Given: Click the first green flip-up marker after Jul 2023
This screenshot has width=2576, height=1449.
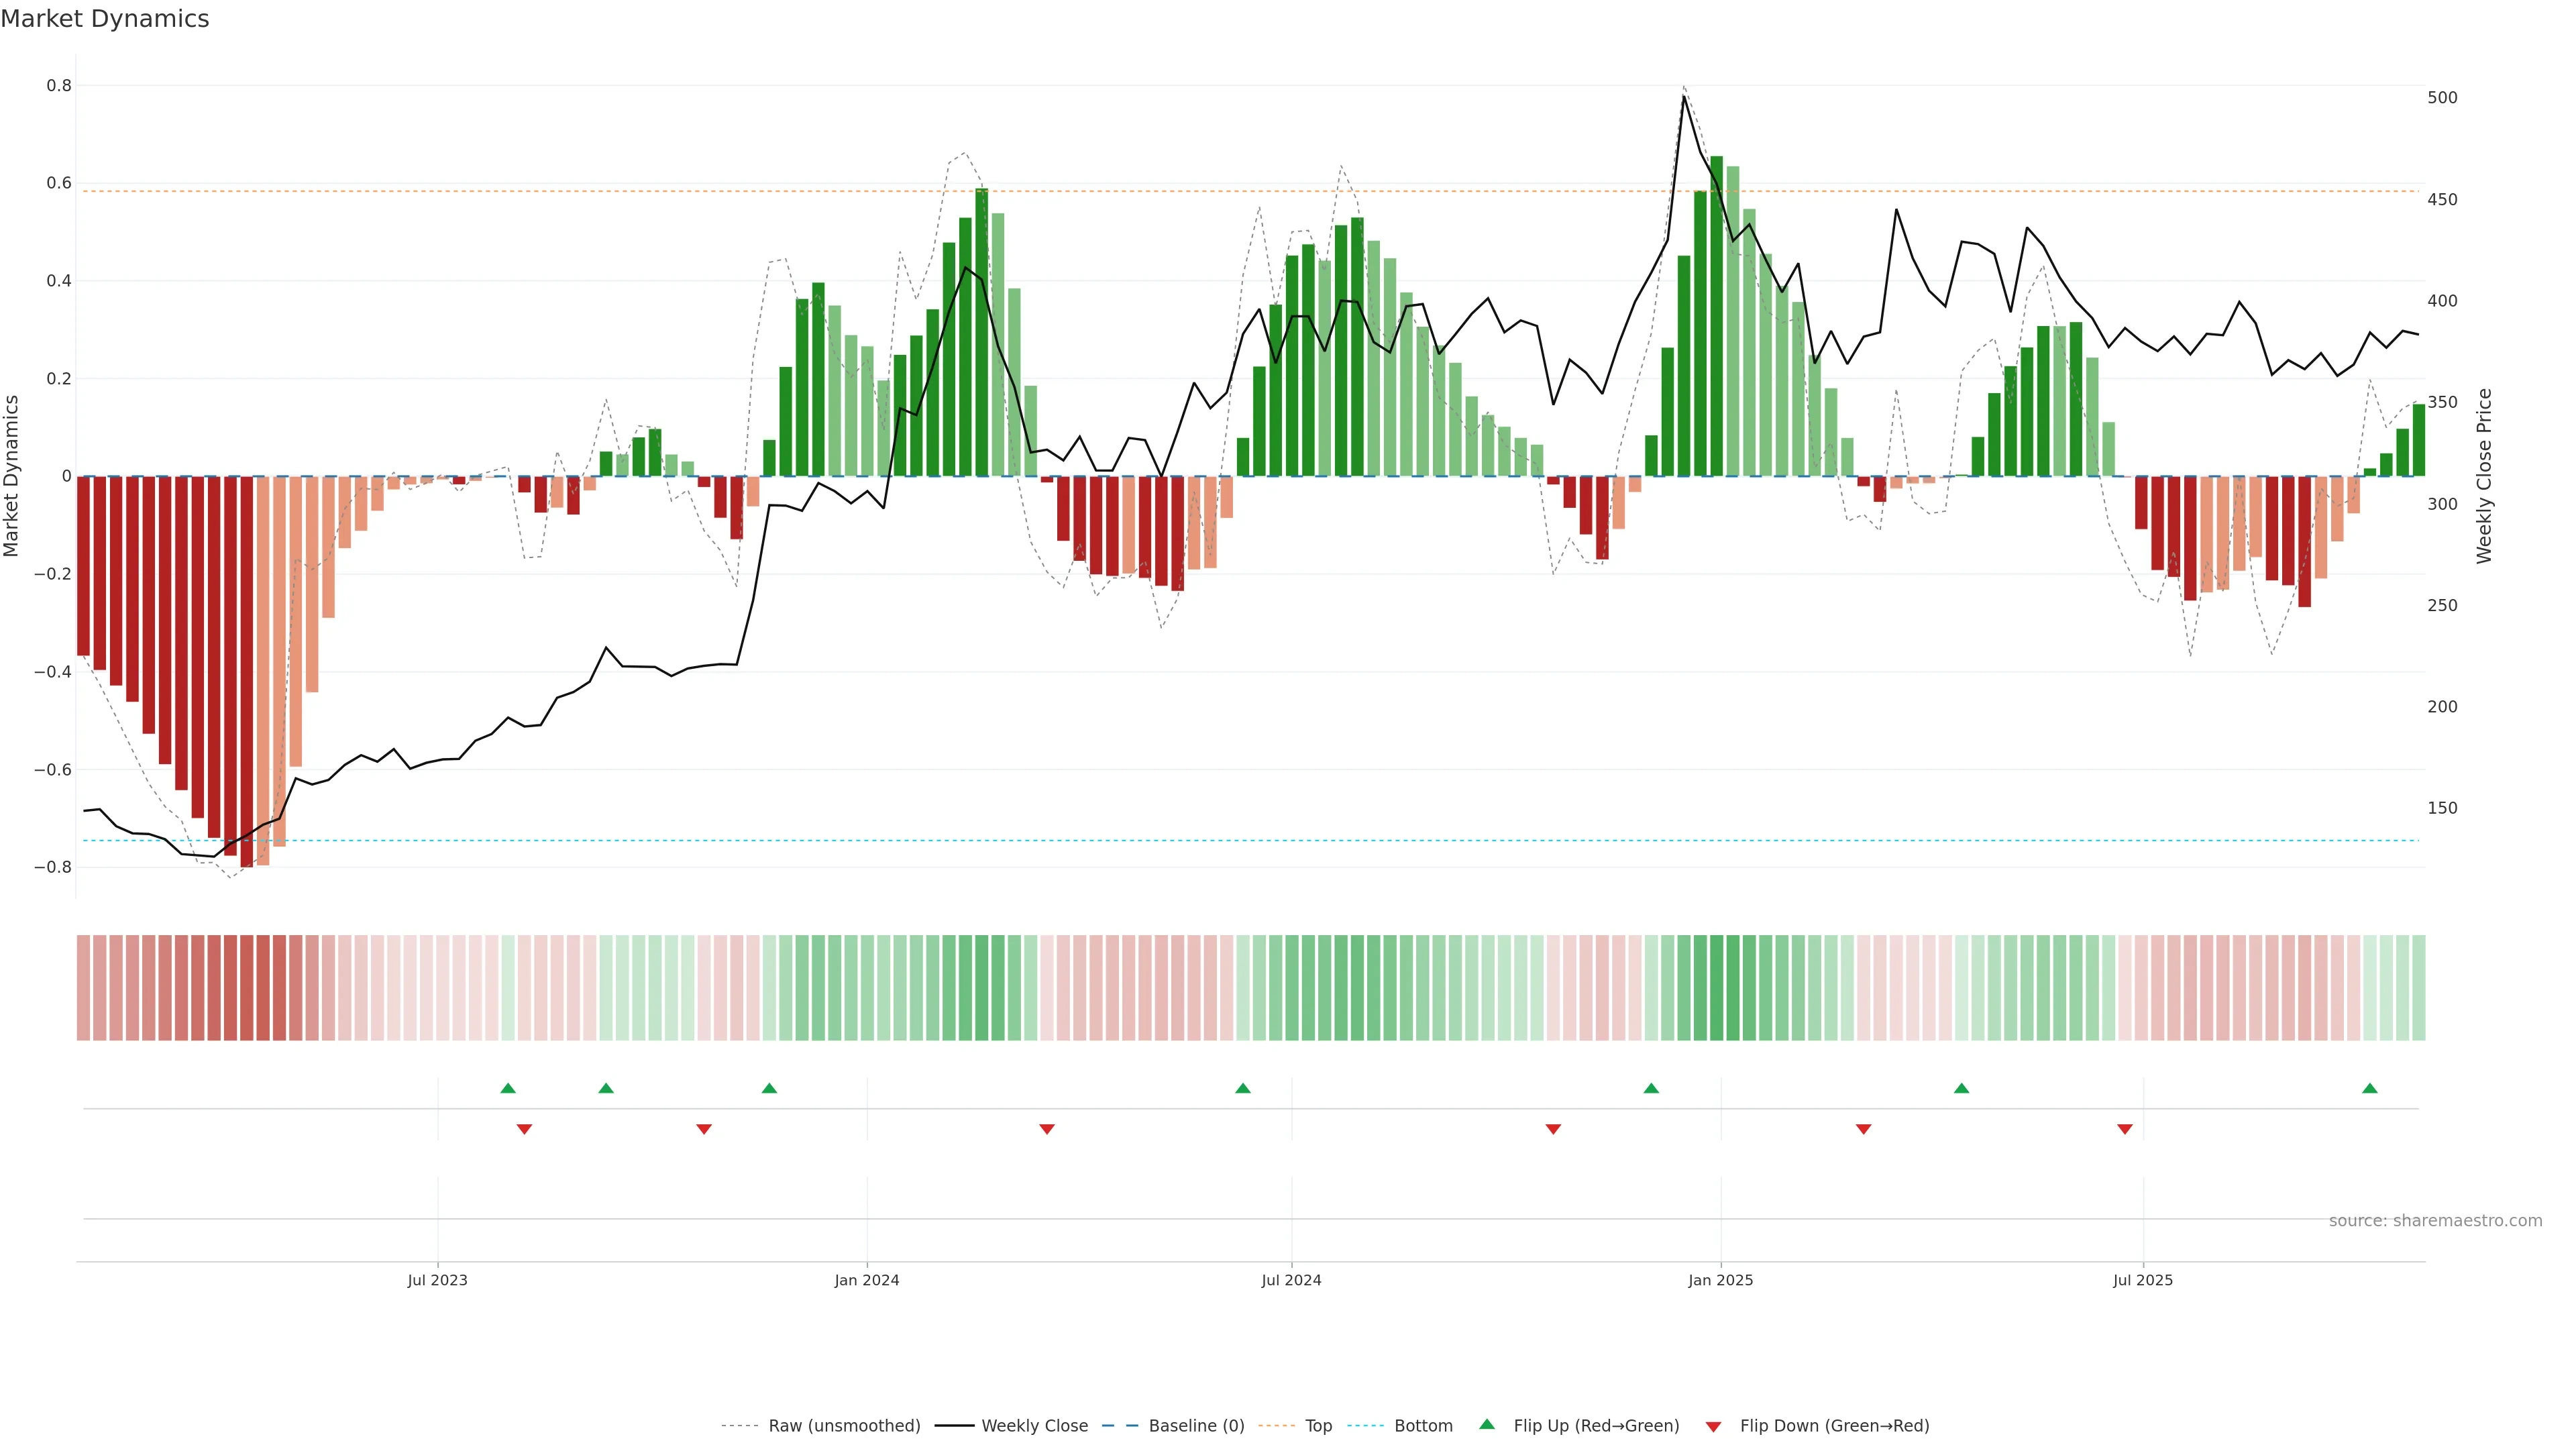Looking at the screenshot, I should 508,1088.
